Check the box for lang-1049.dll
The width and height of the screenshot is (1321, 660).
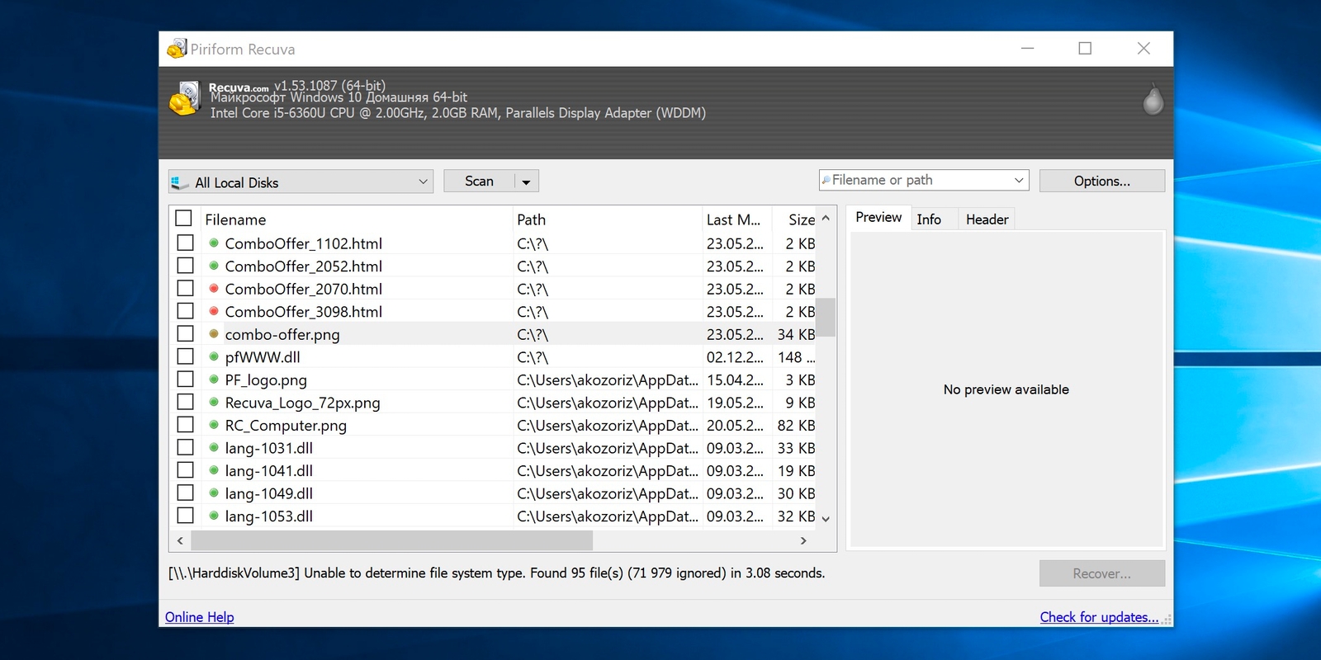186,493
